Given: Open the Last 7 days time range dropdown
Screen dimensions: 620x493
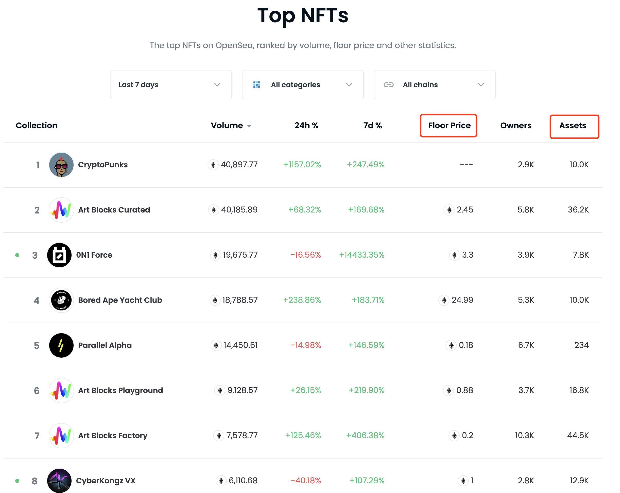Looking at the screenshot, I should pos(171,85).
